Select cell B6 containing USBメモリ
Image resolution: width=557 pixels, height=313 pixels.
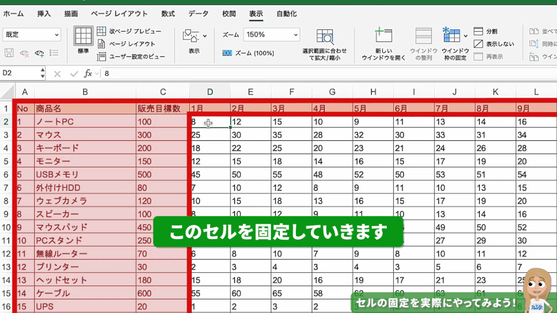pos(85,174)
